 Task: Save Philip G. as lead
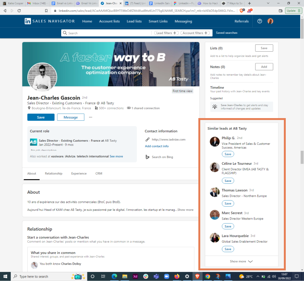click(228, 154)
